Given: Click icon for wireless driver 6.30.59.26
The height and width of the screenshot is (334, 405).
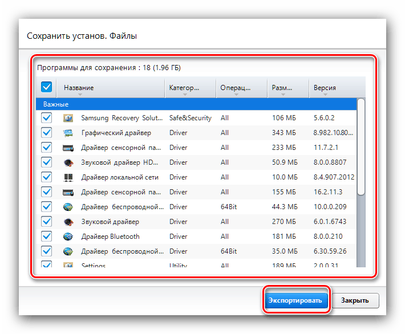Looking at the screenshot, I should coord(68,251).
